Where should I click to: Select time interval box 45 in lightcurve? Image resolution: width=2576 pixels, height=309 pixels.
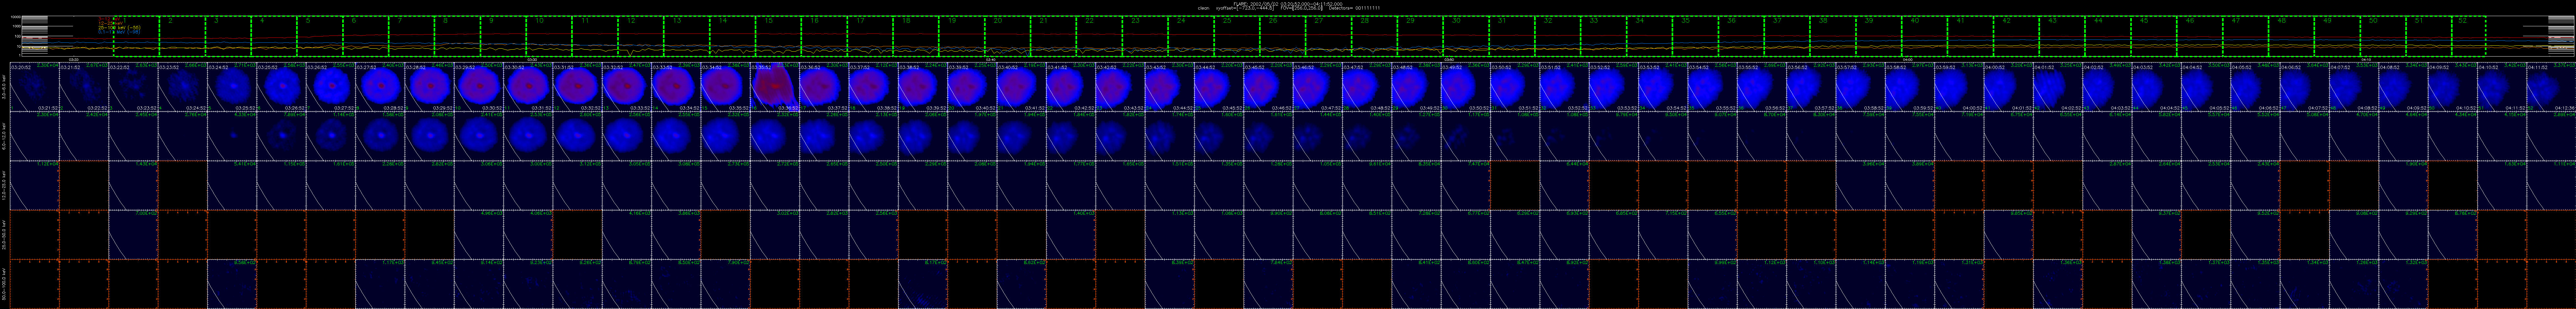2154,36
